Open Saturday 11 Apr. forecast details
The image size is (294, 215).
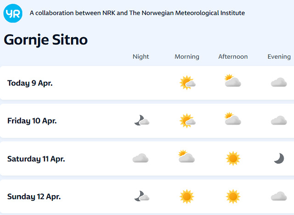[36, 159]
